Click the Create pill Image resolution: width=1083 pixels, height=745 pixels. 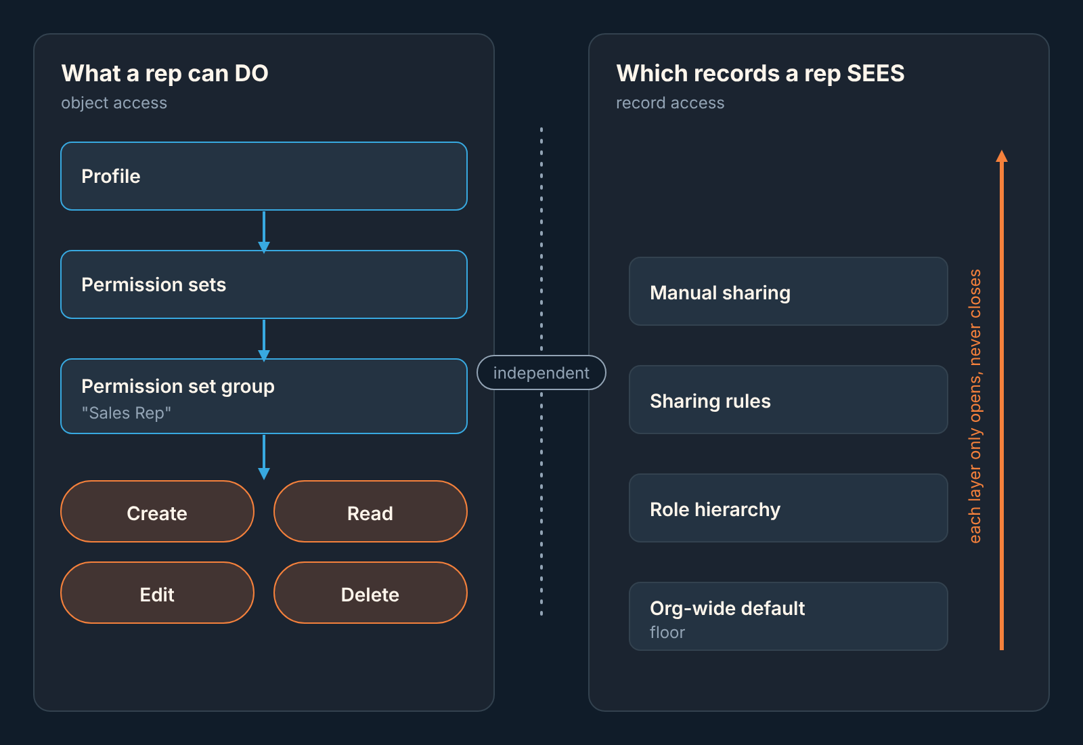click(x=157, y=511)
